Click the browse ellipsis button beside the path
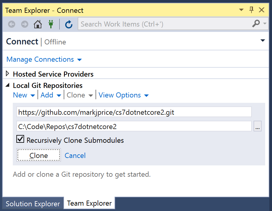Screen dimensions: 272x211 pos(257,126)
